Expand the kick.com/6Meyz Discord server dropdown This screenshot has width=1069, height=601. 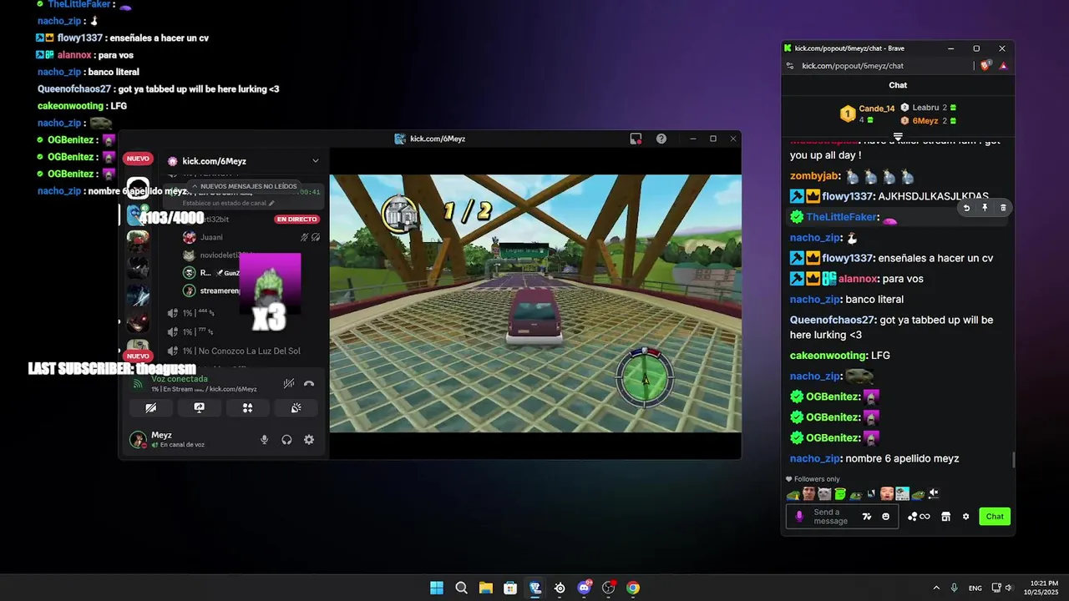[315, 161]
